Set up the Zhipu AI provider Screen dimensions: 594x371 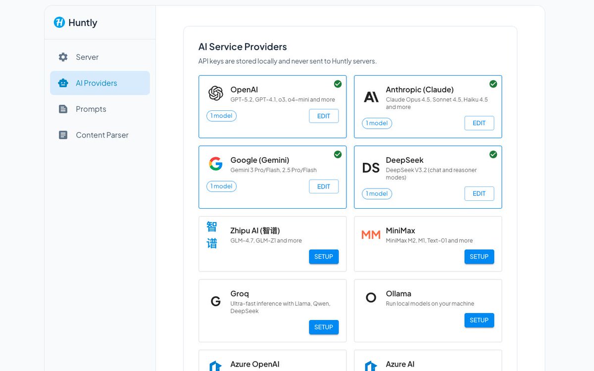pyautogui.click(x=324, y=257)
